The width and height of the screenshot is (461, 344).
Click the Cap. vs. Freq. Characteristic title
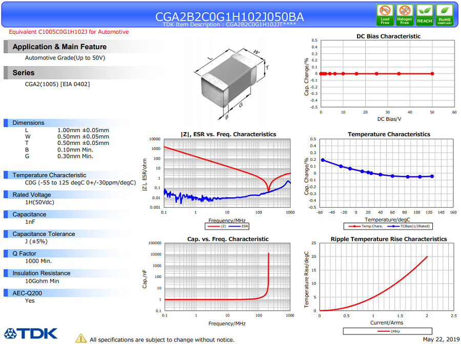(228, 239)
